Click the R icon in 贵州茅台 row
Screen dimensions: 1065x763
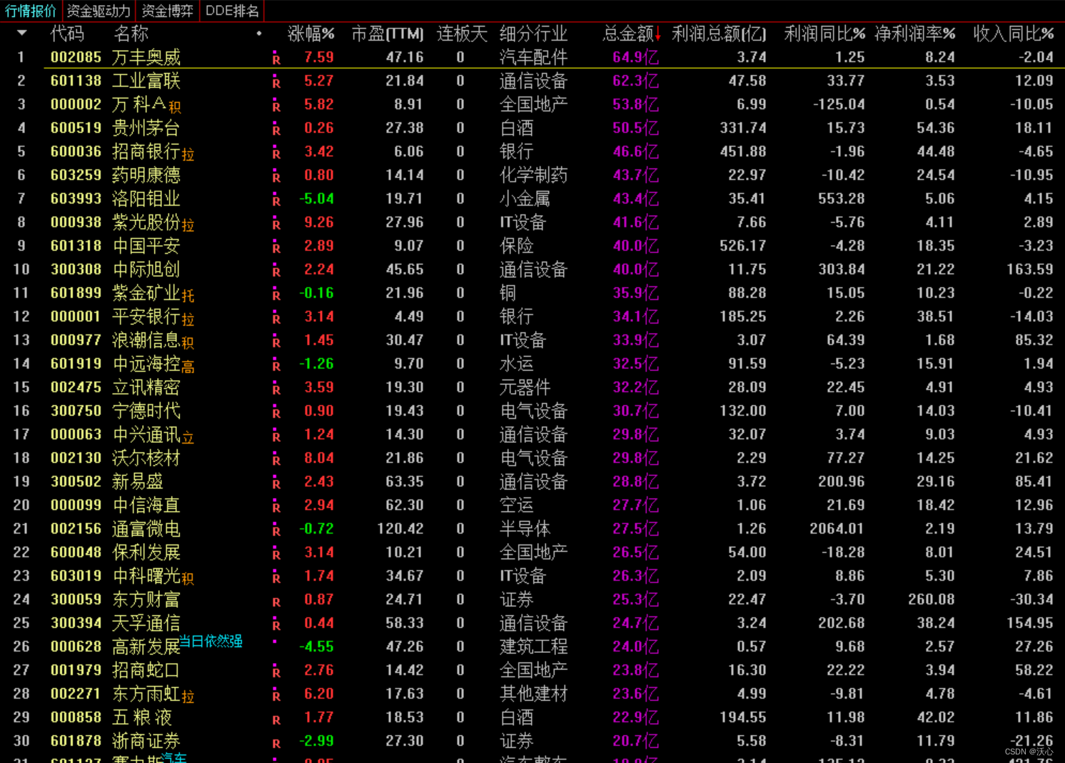pos(276,130)
